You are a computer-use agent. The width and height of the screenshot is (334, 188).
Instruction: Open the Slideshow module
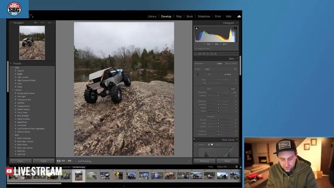[204, 16]
